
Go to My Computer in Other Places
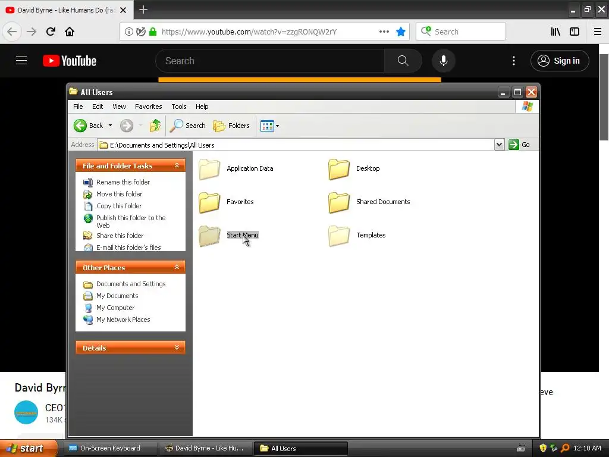coord(115,308)
